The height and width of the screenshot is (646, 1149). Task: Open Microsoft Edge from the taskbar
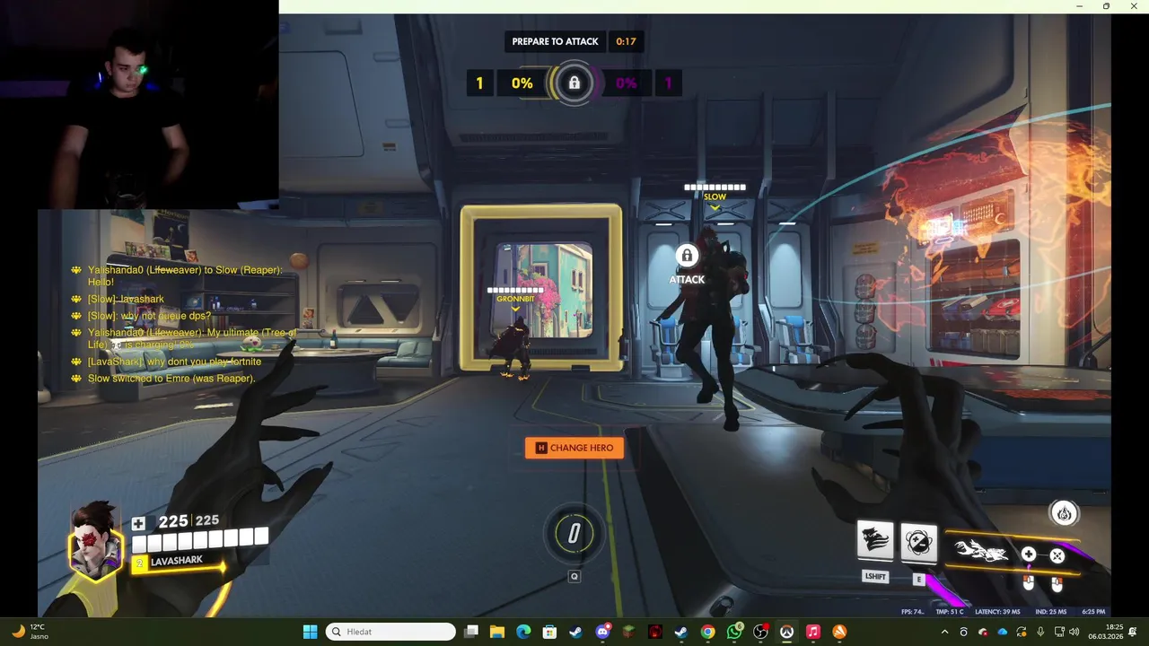(x=523, y=632)
